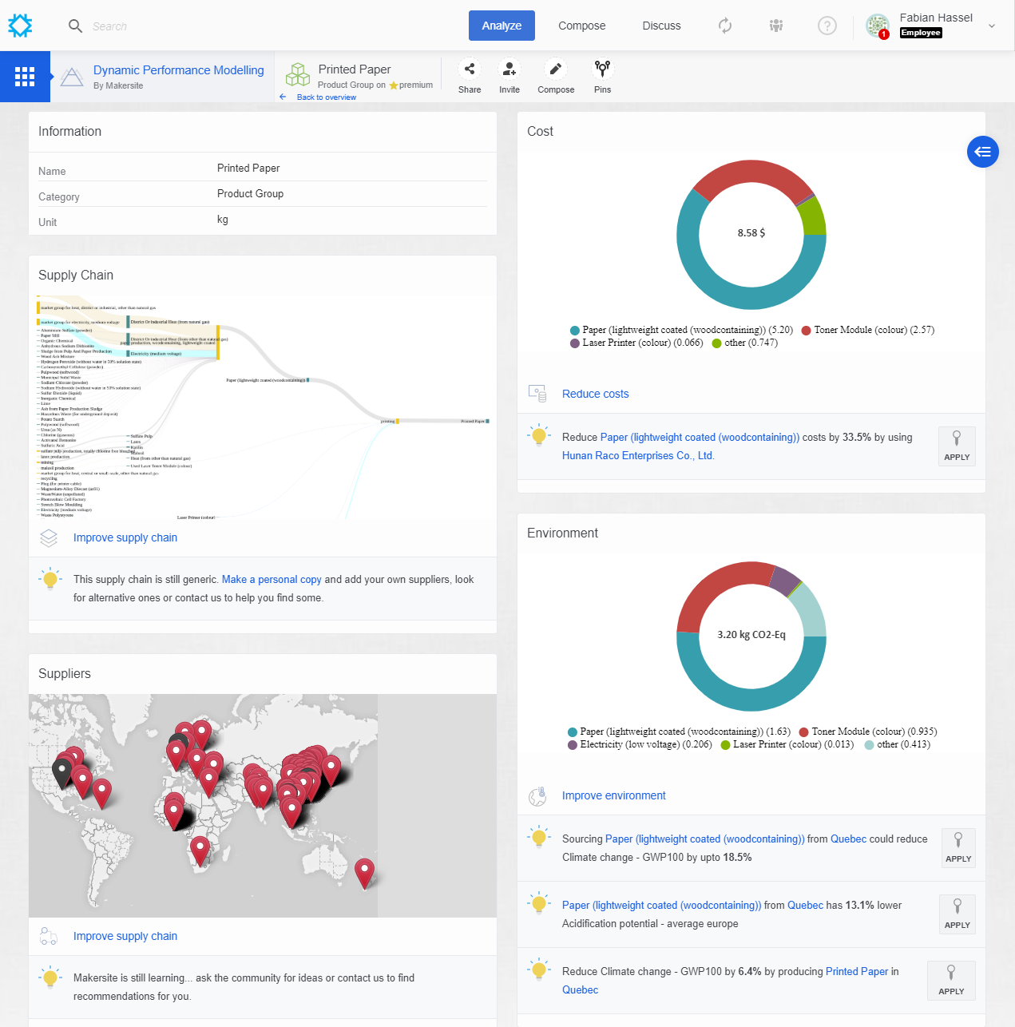This screenshot has width=1015, height=1027.
Task: Click the 3.20 kg CO2-Eq value
Action: pos(751,635)
